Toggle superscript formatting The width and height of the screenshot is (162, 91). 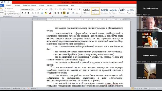[38, 13]
